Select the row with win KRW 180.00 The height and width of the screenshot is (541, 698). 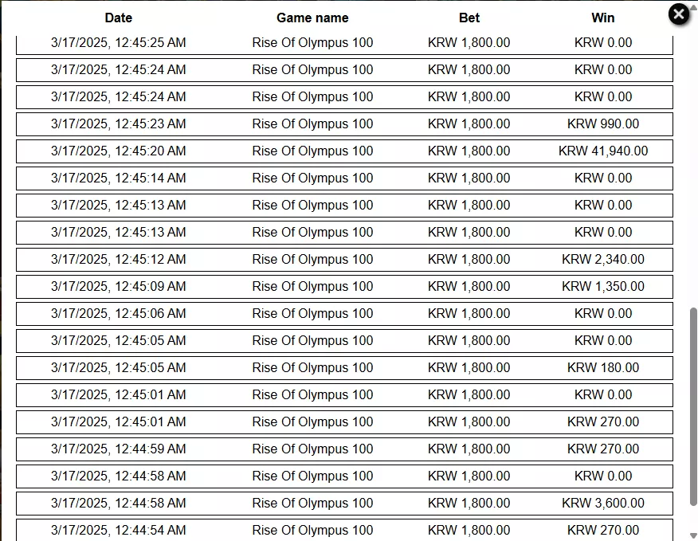pyautogui.click(x=344, y=368)
